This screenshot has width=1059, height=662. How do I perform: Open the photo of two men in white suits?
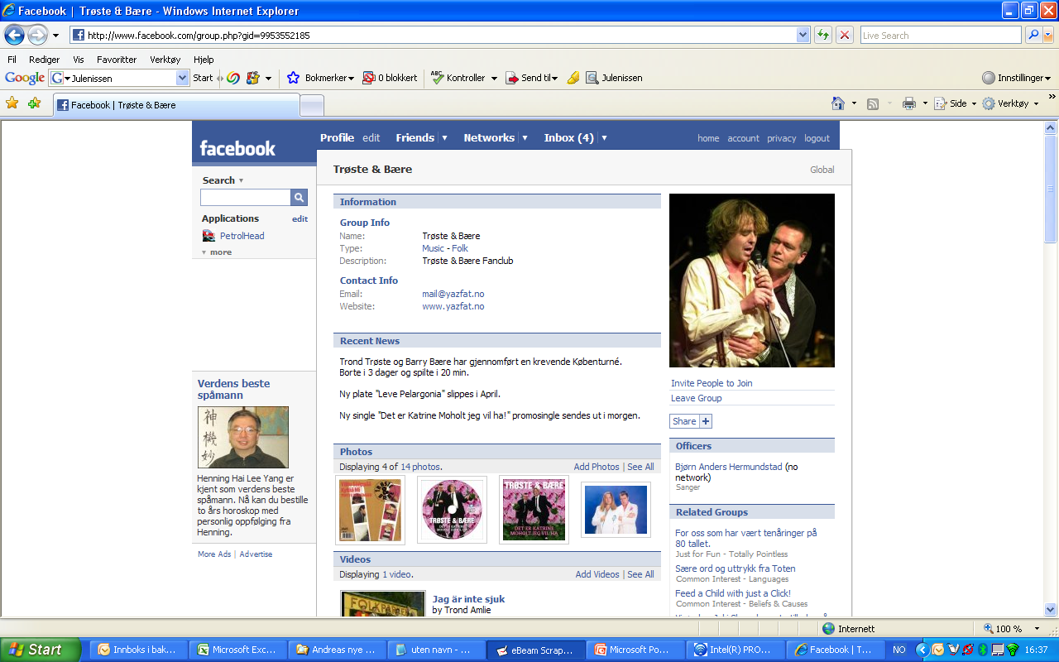(x=616, y=510)
